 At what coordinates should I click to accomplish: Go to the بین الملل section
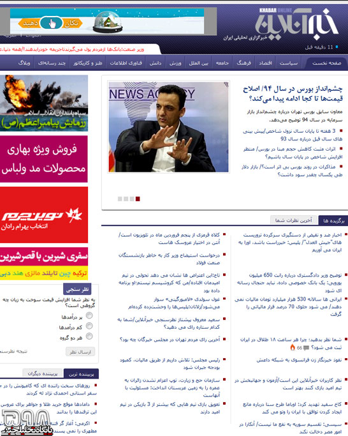click(199, 63)
